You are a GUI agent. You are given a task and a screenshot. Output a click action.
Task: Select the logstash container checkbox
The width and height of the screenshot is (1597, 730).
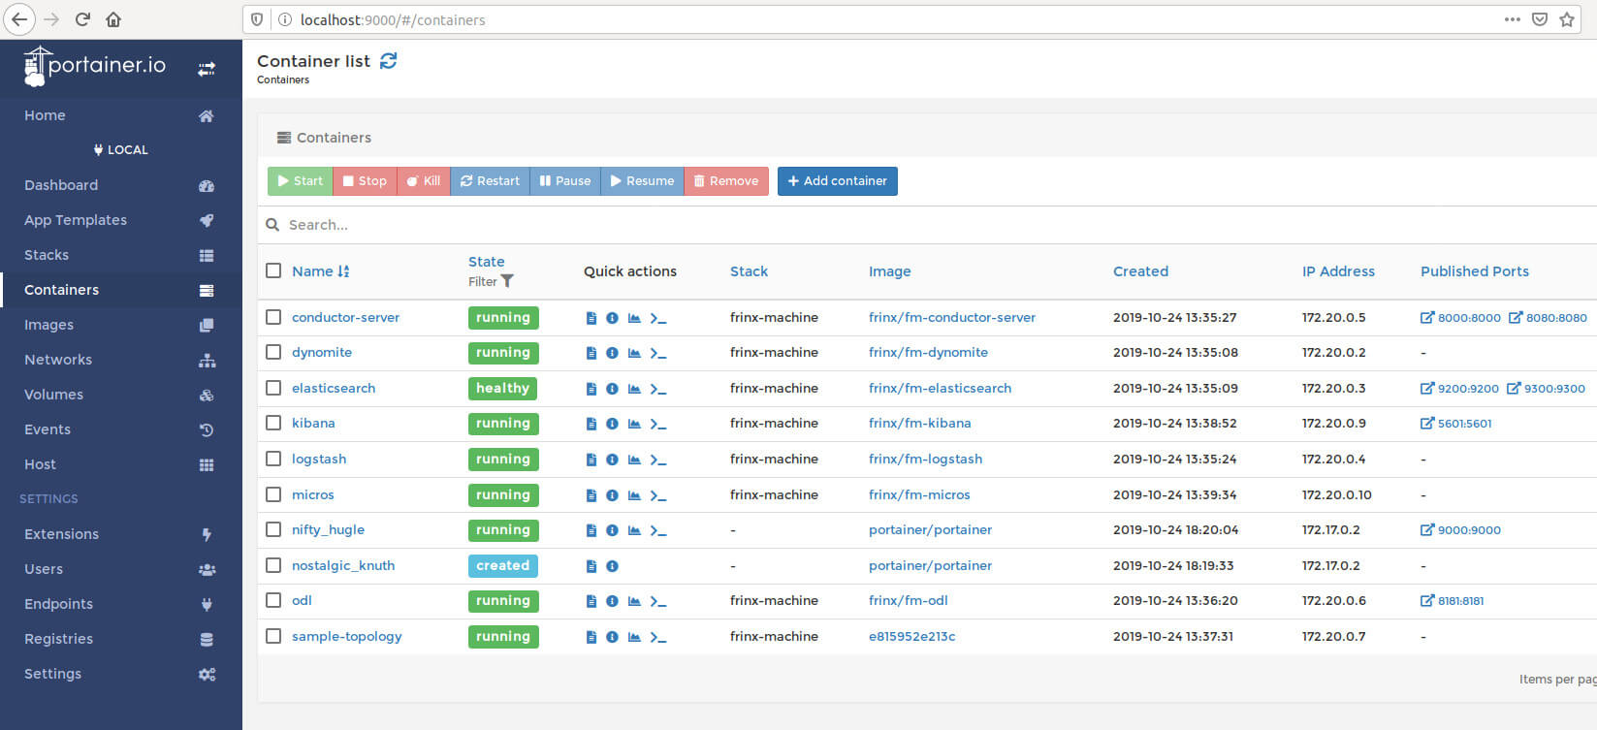click(x=273, y=460)
